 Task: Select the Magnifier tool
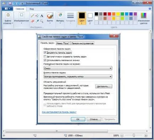click(42, 21)
